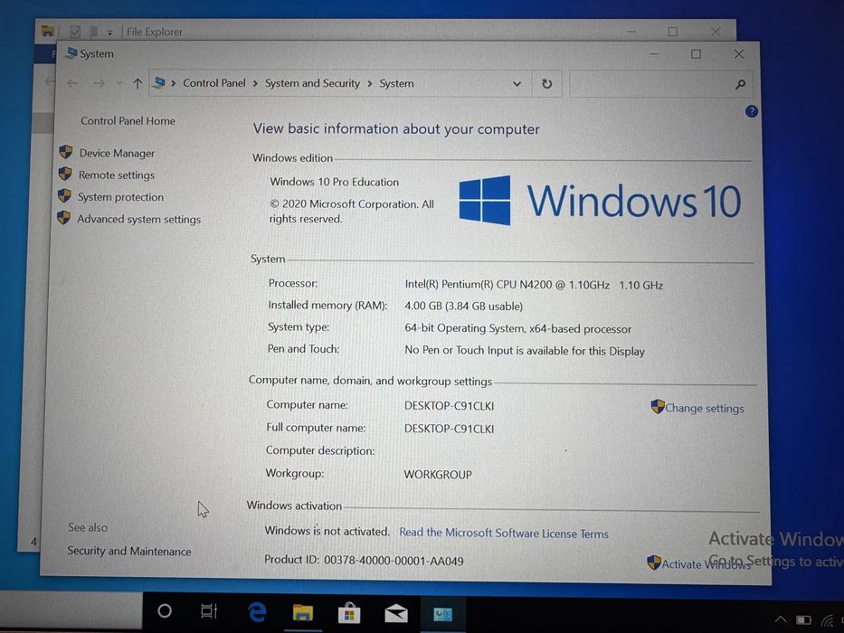
Task: Click the System and Security breadcrumb
Action: [x=312, y=83]
